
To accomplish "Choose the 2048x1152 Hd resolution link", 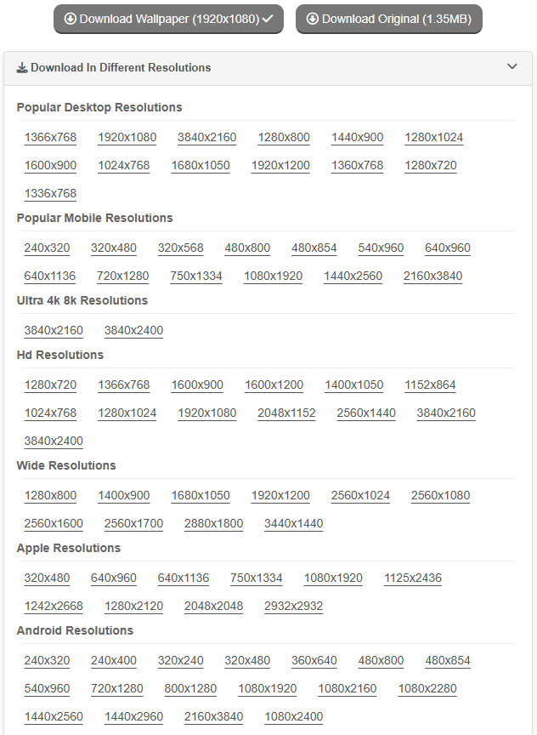I will tap(286, 413).
